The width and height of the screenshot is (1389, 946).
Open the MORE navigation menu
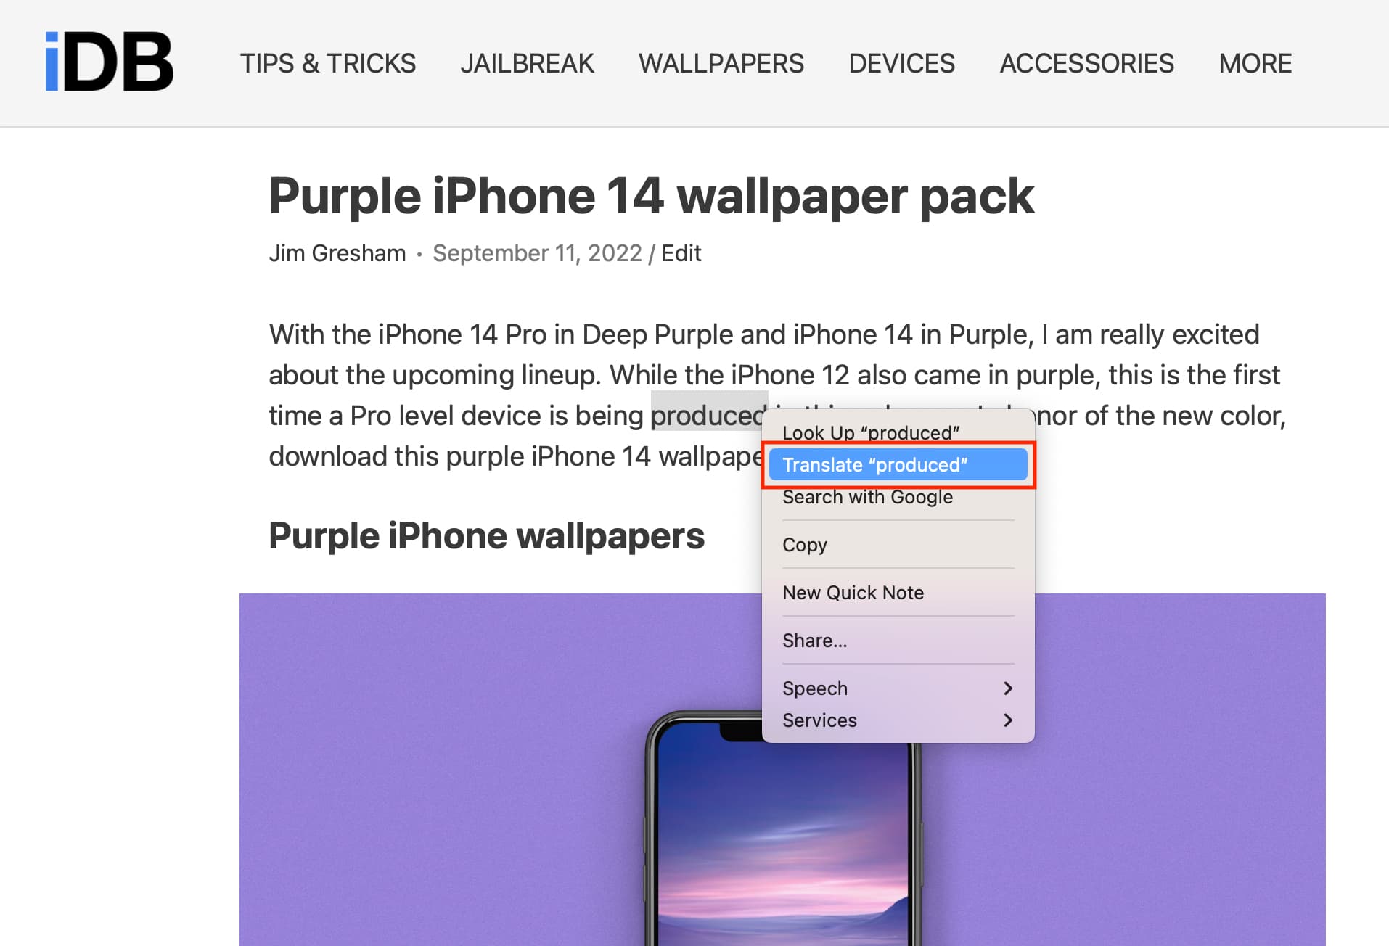pos(1255,63)
